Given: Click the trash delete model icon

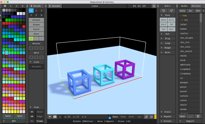Looking at the screenshot, I should click(198, 116).
